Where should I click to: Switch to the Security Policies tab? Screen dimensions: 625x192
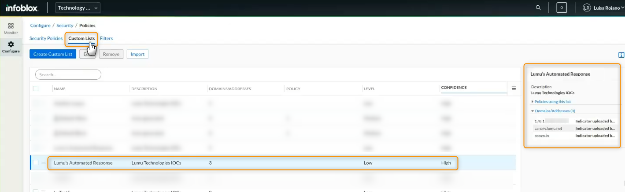pos(46,38)
